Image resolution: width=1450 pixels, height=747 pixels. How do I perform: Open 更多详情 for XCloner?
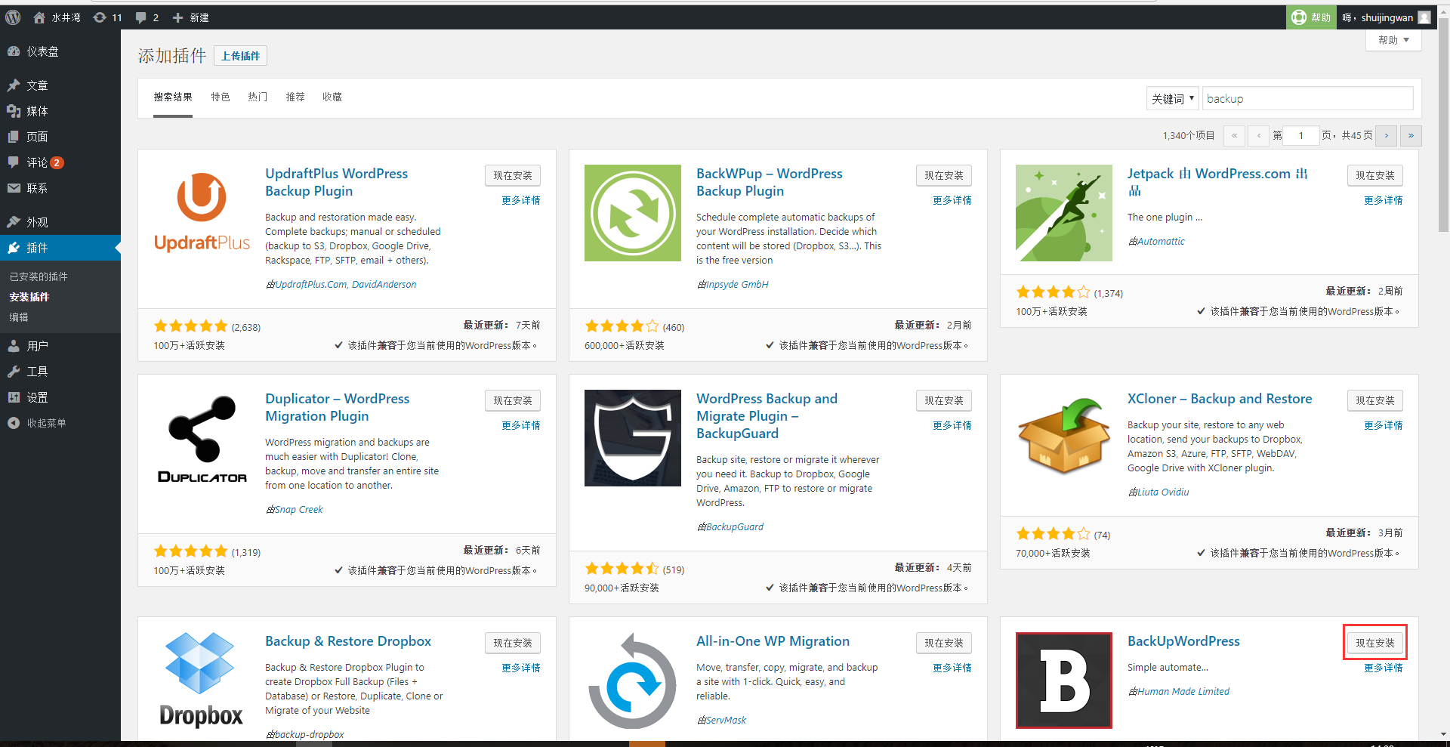pos(1384,425)
